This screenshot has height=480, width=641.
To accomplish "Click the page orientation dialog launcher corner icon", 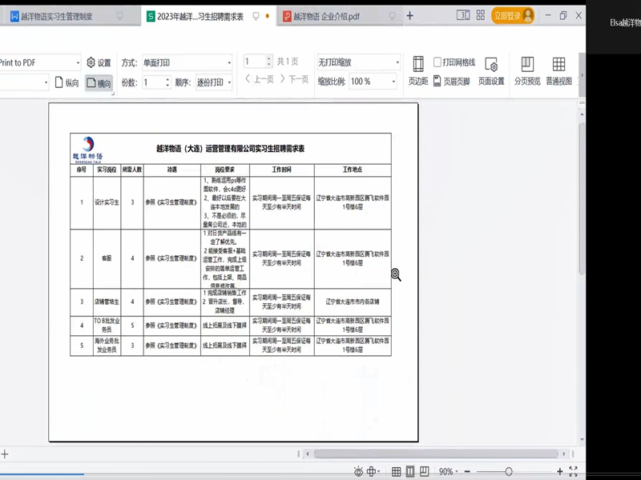I will pos(113,93).
